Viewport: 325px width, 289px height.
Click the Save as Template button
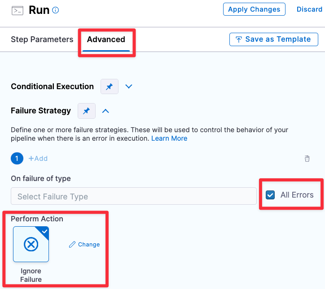[x=273, y=39]
